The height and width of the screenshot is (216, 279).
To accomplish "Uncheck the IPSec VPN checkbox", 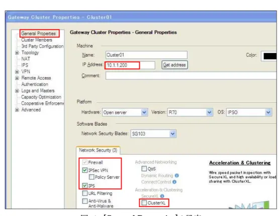I will coord(85,170).
